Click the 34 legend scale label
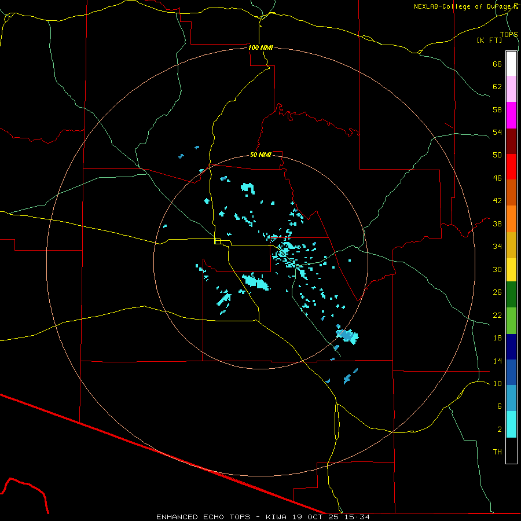This screenshot has width=521, height=521. click(497, 247)
